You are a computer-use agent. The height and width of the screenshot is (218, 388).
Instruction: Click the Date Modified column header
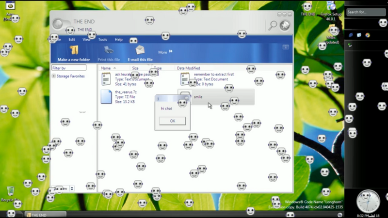pos(189,68)
